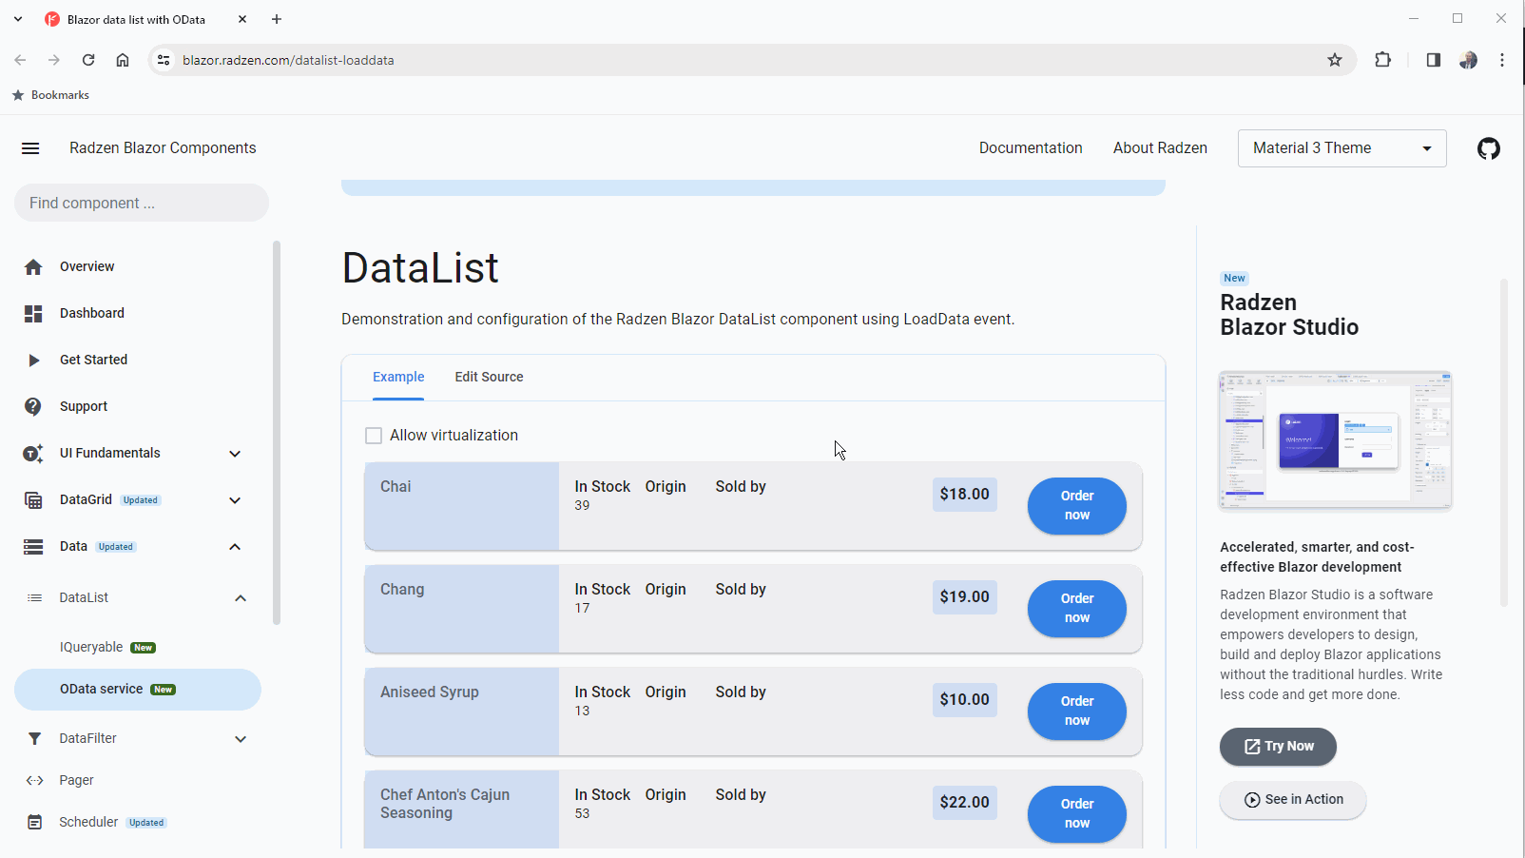The image size is (1525, 858).
Task: Open the Scheduler menu item
Action: pos(137,823)
